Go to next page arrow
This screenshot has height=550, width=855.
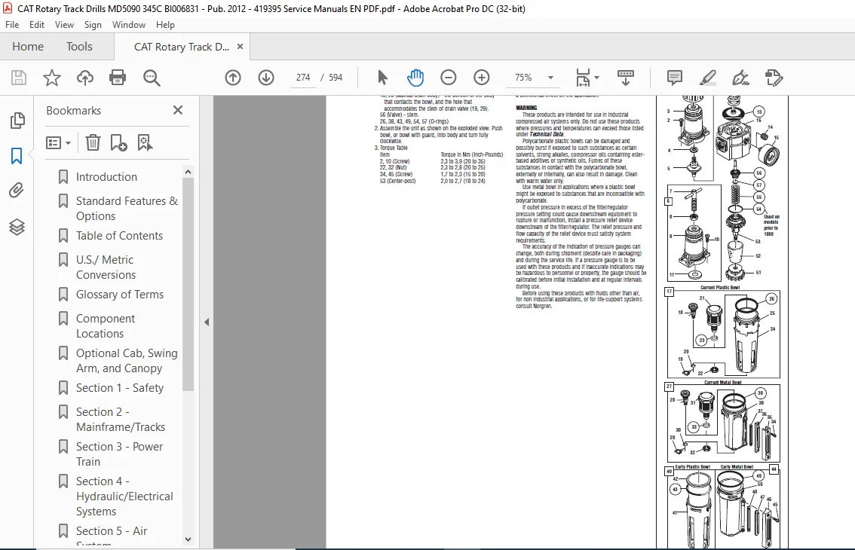point(266,78)
